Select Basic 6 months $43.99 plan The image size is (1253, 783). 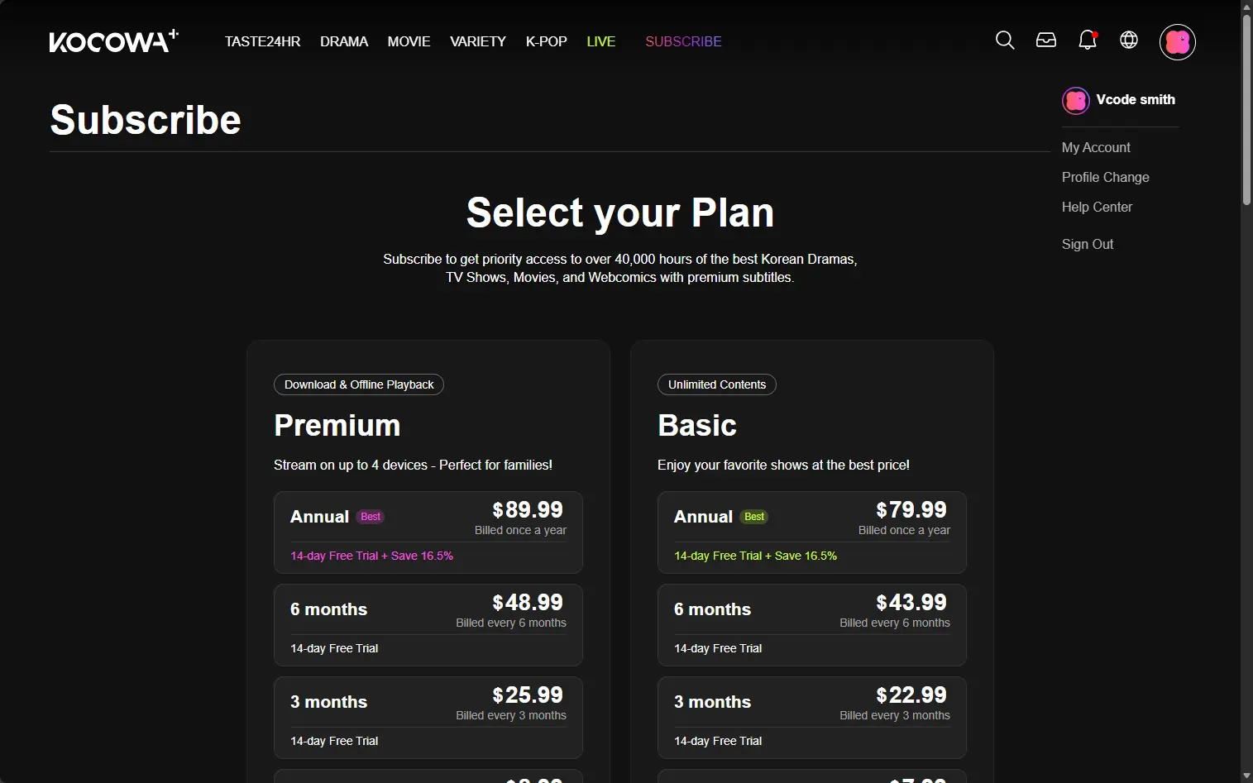pos(812,625)
